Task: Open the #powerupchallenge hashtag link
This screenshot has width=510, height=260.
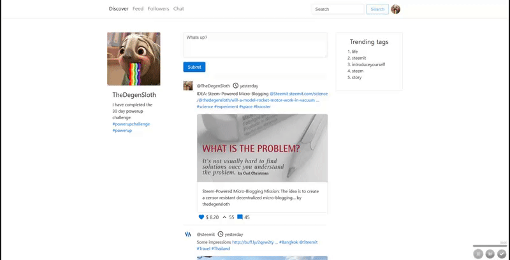Action: tap(131, 124)
